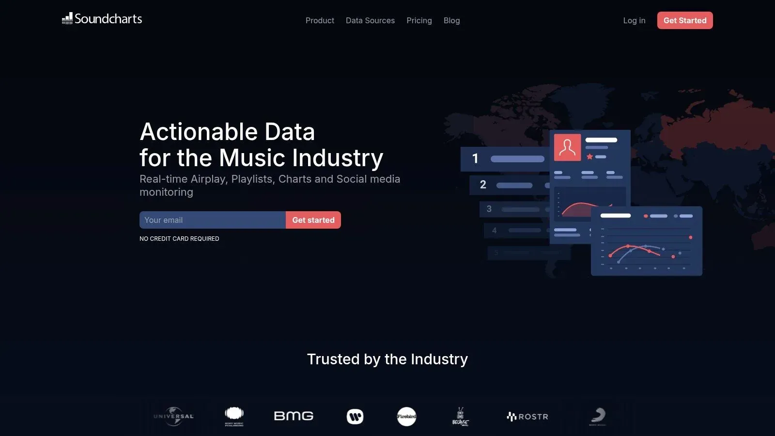Screen dimensions: 775x436
Task: Click the Firebird logo
Action: pyautogui.click(x=406, y=416)
